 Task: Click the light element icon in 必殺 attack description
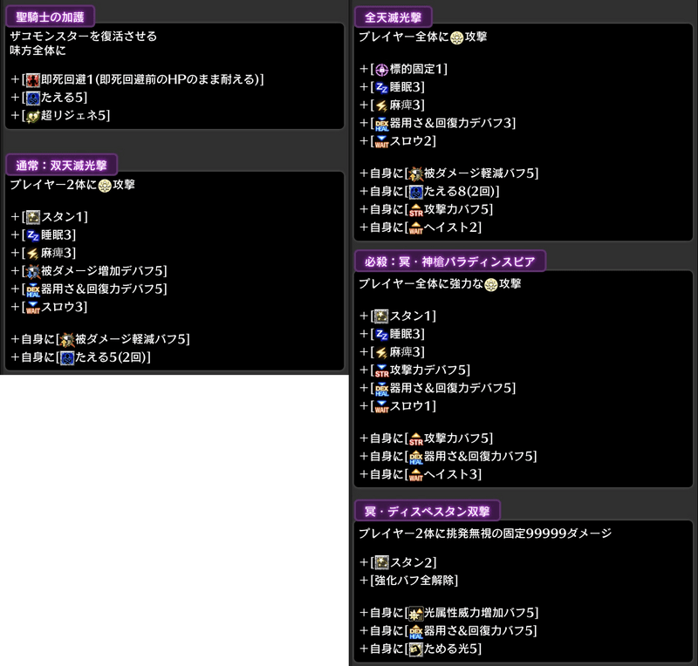click(491, 284)
